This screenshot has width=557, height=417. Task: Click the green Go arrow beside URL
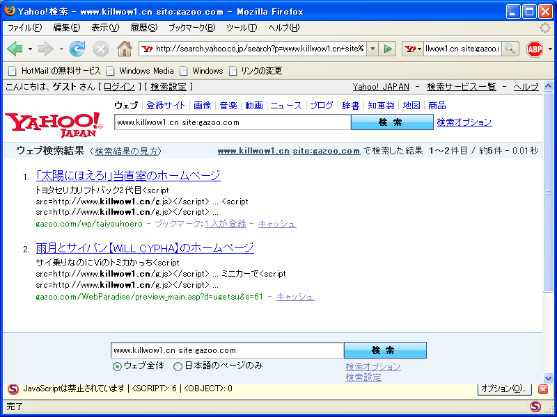coord(388,49)
